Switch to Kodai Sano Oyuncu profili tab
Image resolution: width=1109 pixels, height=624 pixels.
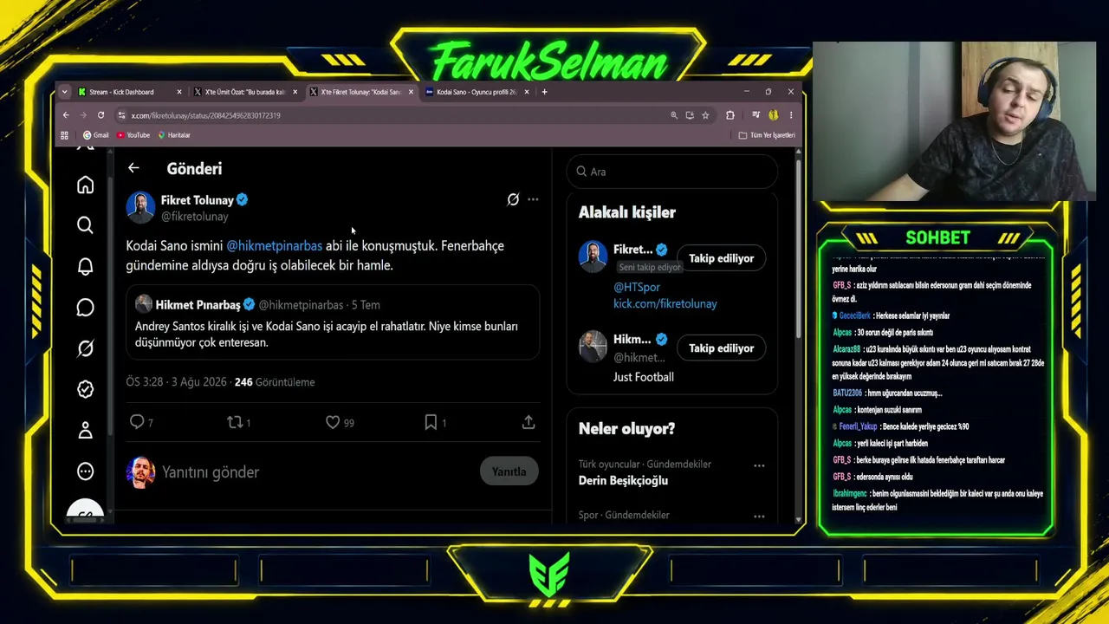477,92
